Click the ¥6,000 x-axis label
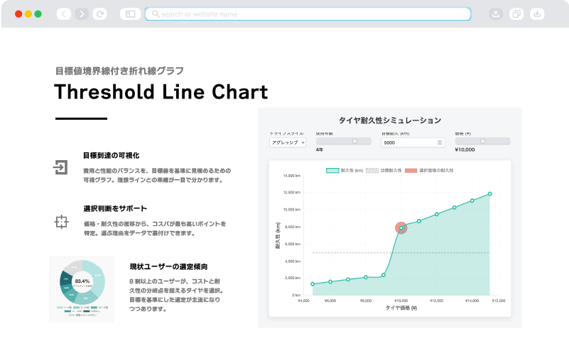 click(330, 300)
